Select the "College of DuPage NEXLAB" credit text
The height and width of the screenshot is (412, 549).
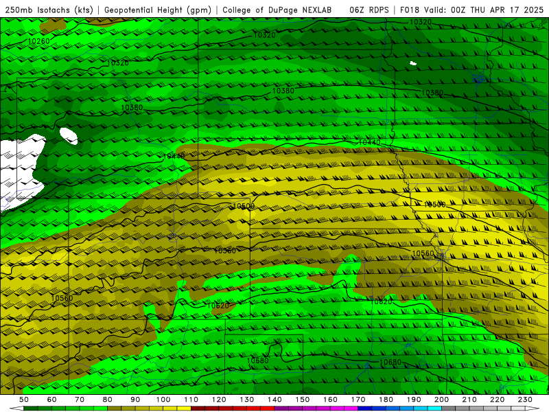pos(277,10)
